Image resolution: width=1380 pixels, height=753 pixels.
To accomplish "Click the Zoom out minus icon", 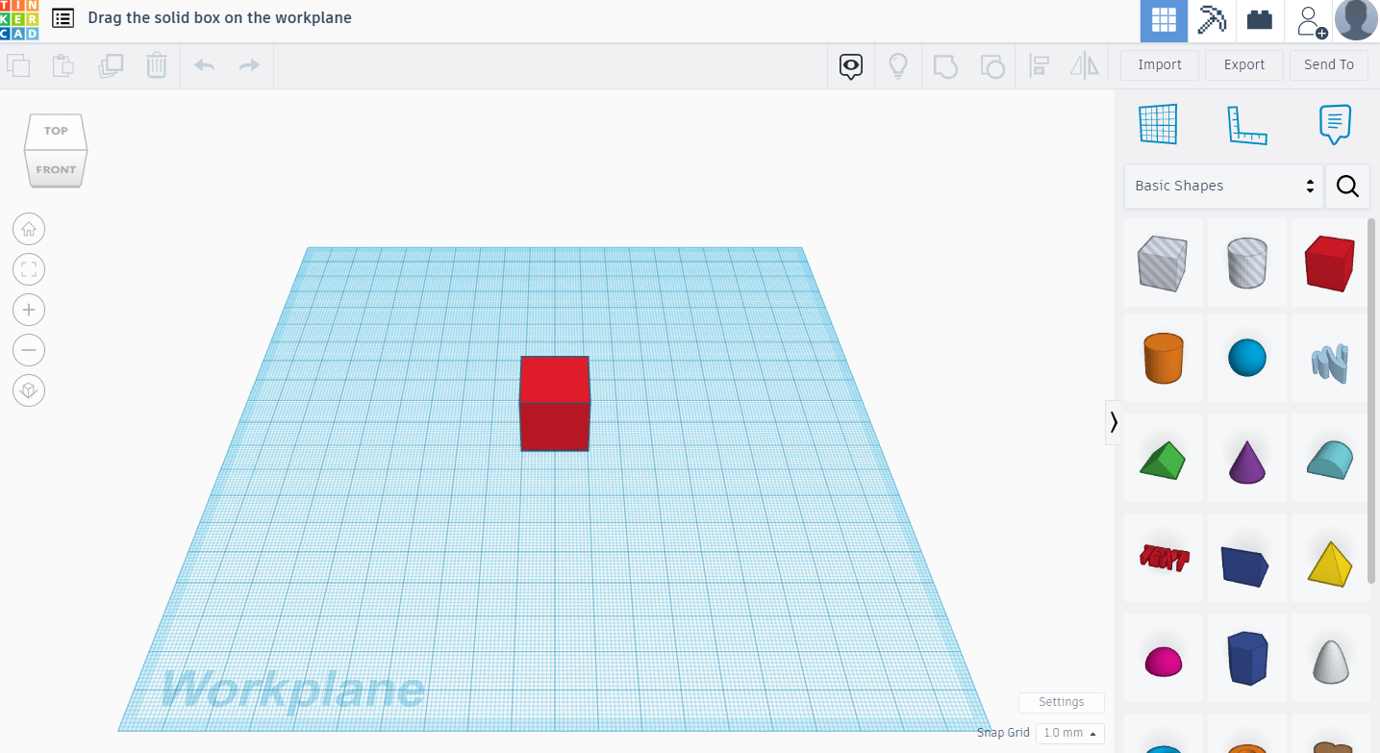I will [x=29, y=350].
